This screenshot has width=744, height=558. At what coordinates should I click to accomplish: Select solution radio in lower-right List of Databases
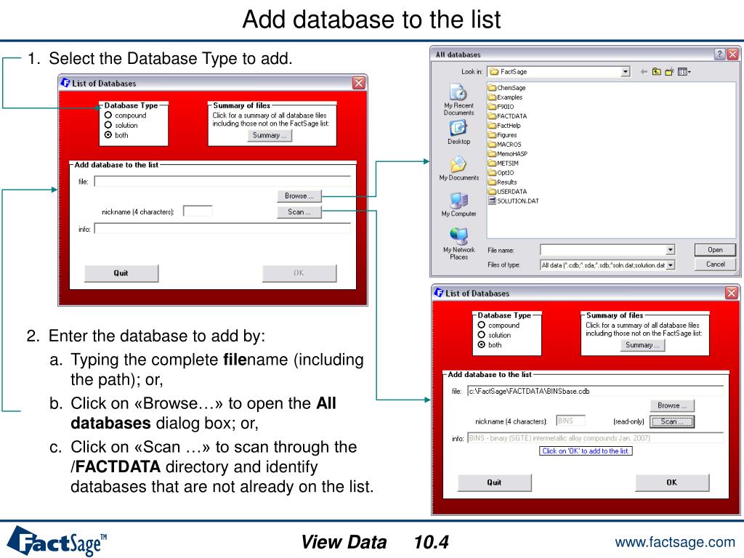pos(482,335)
